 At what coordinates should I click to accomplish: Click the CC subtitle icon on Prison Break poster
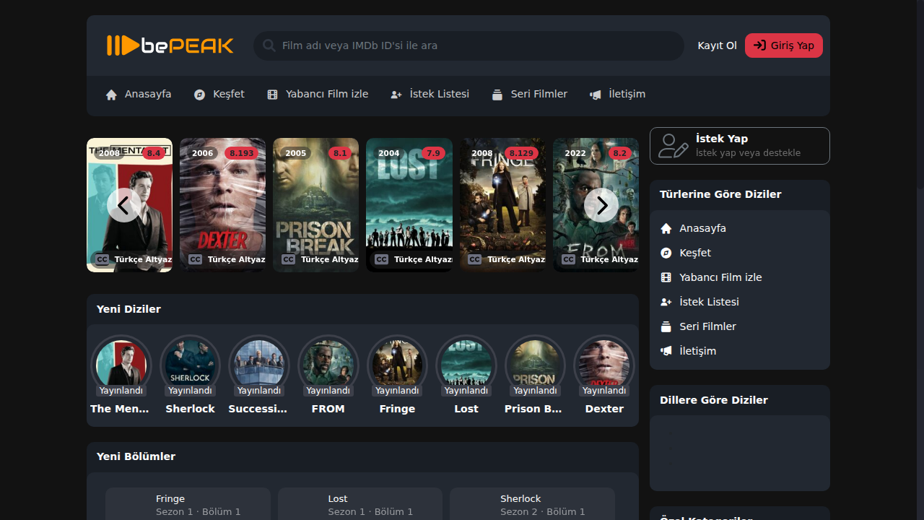tap(289, 259)
